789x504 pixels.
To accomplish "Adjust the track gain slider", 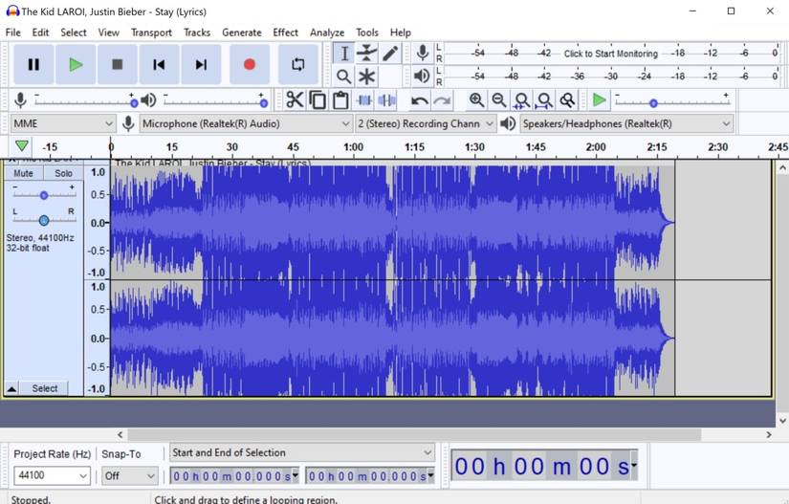I will point(44,195).
